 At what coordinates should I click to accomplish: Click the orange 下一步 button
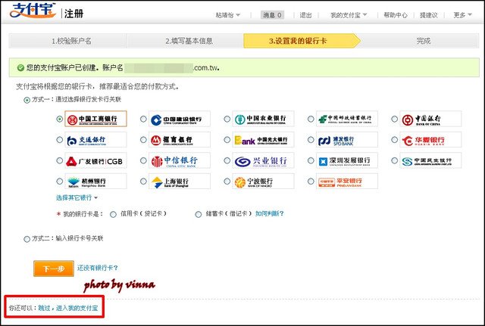click(54, 269)
